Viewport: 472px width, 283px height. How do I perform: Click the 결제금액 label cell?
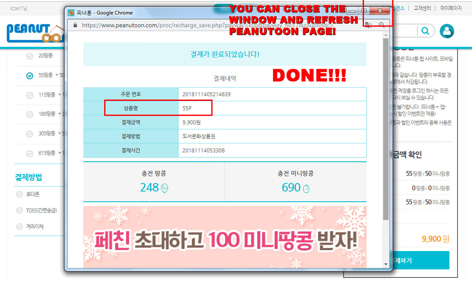tap(131, 123)
